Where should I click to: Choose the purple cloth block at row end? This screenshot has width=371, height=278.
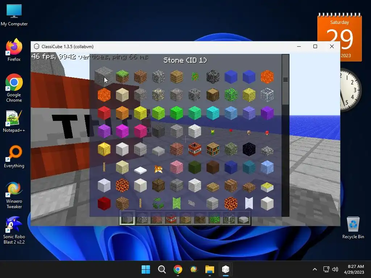tap(267, 113)
